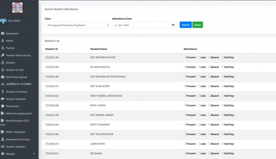This screenshot has width=276, height=159.
Task: Click the blue Search button
Action: (x=186, y=25)
